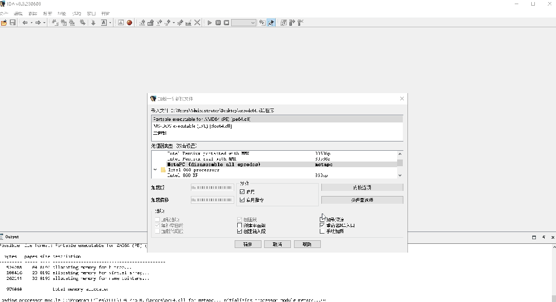Click the 内核选项 kernel options button
556x302 pixels.
point(362,187)
